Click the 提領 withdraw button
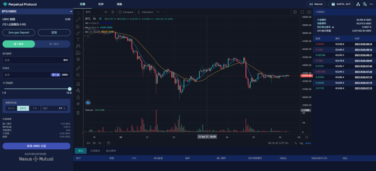Screen dimensions: 376x171 [x=54, y=33]
